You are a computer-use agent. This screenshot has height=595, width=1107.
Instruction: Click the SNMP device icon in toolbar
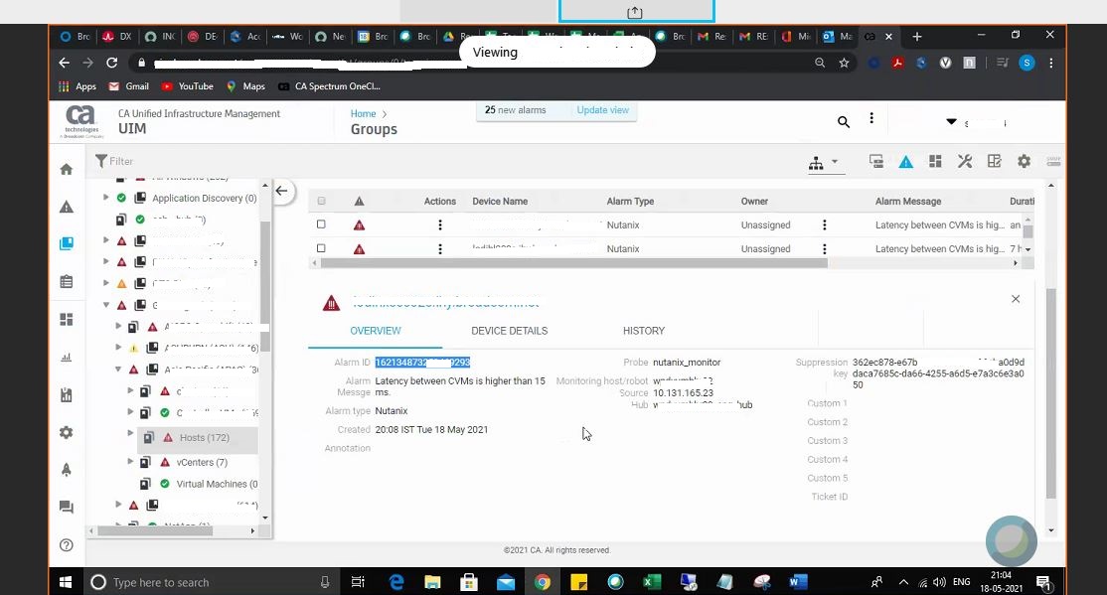[x=1053, y=162]
